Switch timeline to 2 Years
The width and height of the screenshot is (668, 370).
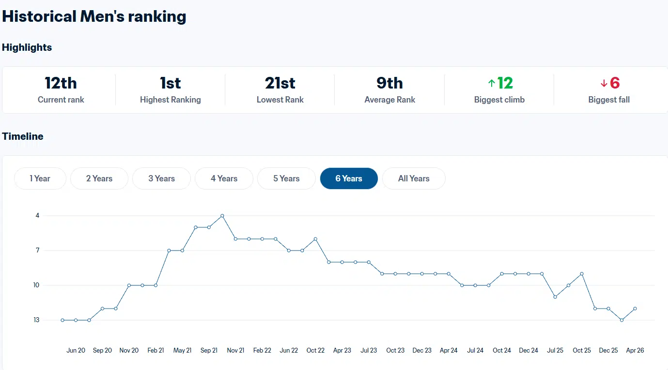99,178
